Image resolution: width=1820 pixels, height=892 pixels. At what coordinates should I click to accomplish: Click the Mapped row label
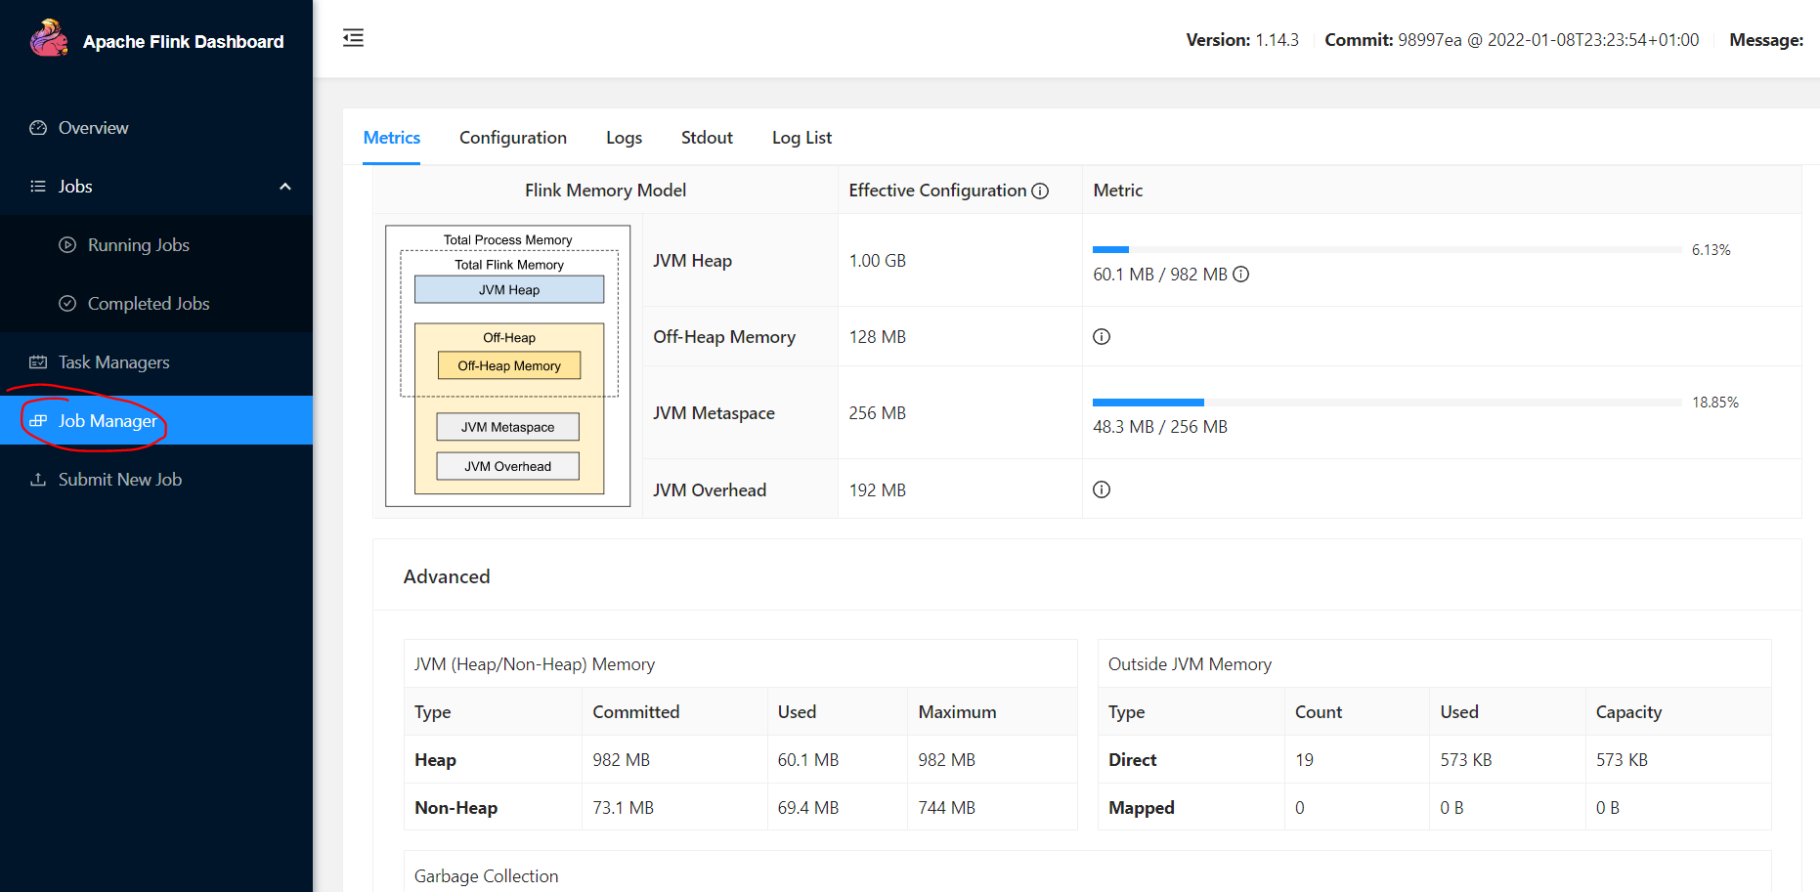1141,808
